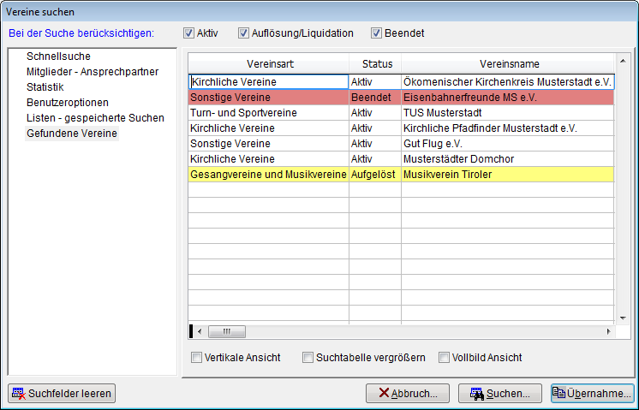639x410 pixels.
Task: Disable the Beendet filter checkbox
Action: click(x=376, y=33)
